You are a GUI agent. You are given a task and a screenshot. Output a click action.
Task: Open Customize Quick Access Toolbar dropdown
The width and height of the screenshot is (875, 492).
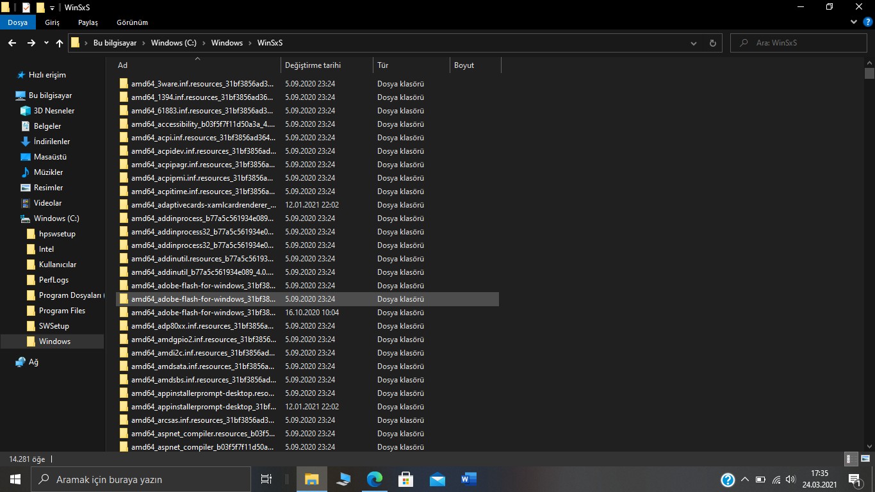click(52, 8)
